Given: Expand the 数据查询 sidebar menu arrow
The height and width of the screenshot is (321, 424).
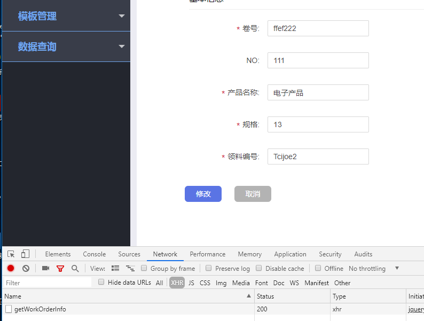Looking at the screenshot, I should (122, 46).
